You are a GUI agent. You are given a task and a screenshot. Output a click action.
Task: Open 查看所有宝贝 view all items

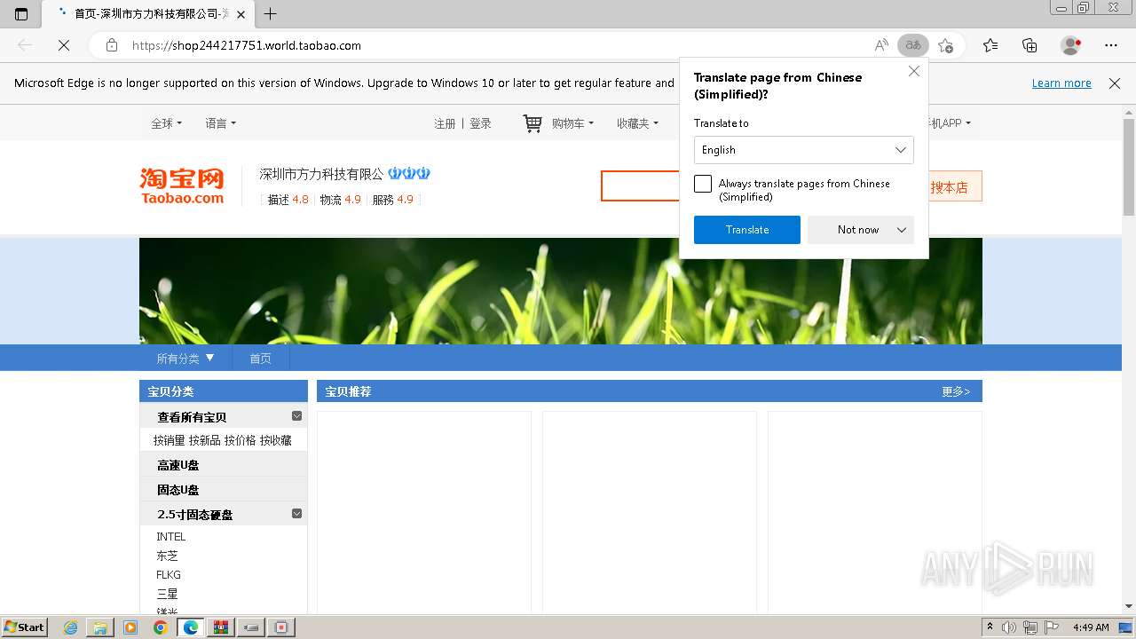(x=192, y=417)
